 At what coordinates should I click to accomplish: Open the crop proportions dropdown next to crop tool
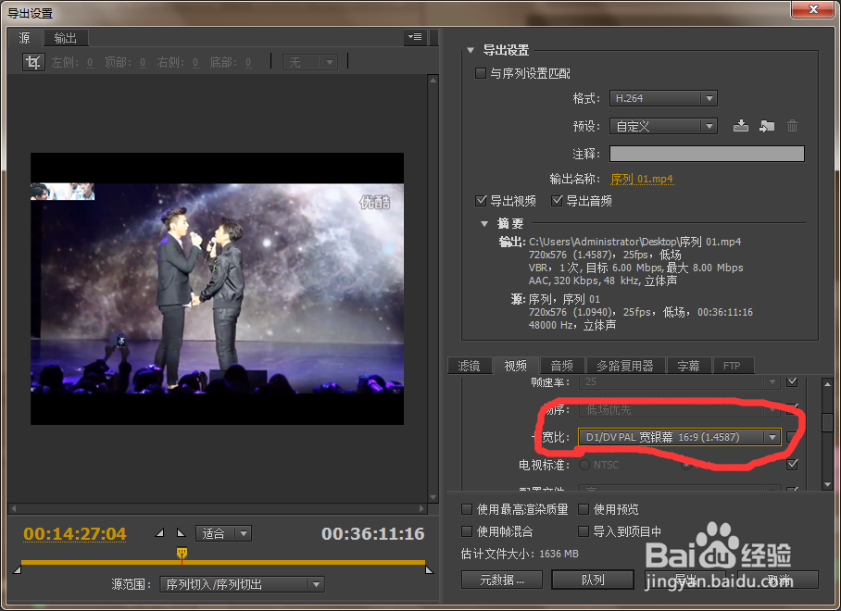tap(310, 61)
